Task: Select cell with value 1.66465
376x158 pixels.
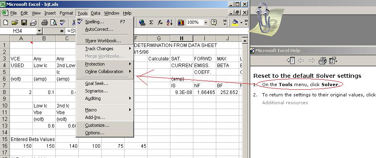Action: pos(204,92)
